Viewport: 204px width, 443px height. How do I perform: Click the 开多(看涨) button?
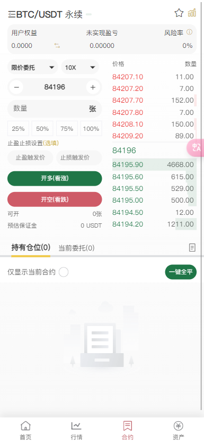[55, 179]
